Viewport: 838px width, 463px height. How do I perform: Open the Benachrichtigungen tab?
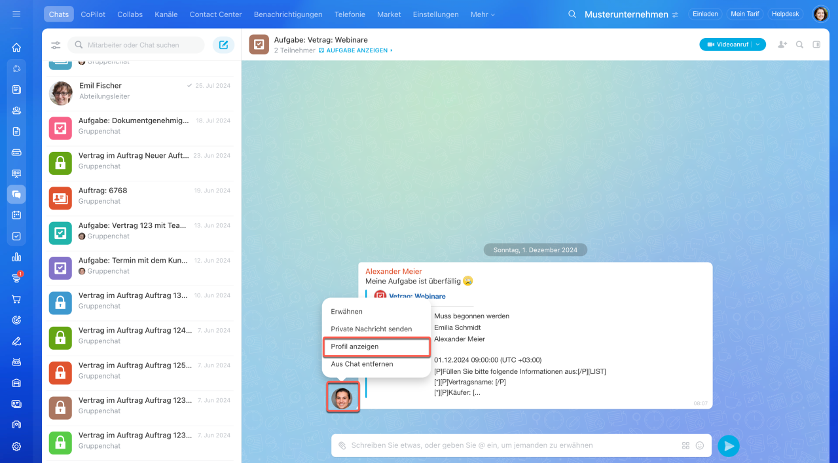(288, 14)
